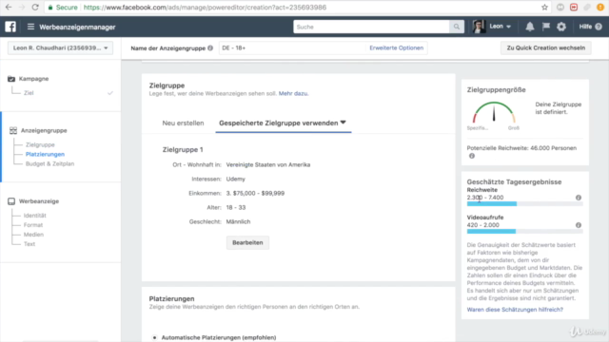Click the browser forward arrow
This screenshot has width=609, height=342.
(21, 7)
